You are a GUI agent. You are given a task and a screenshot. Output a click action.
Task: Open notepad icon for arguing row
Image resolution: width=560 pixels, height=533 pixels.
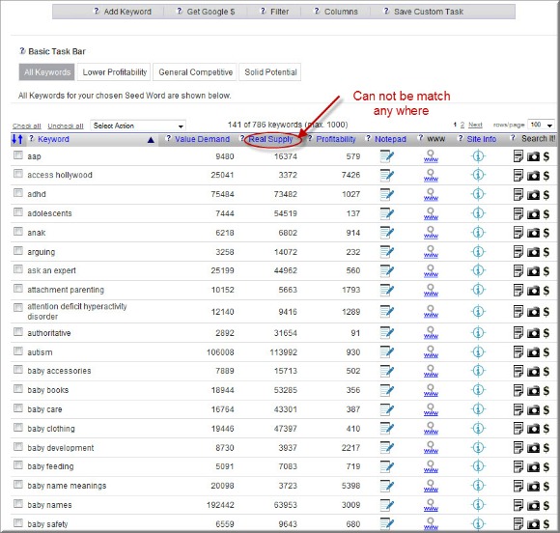point(387,252)
